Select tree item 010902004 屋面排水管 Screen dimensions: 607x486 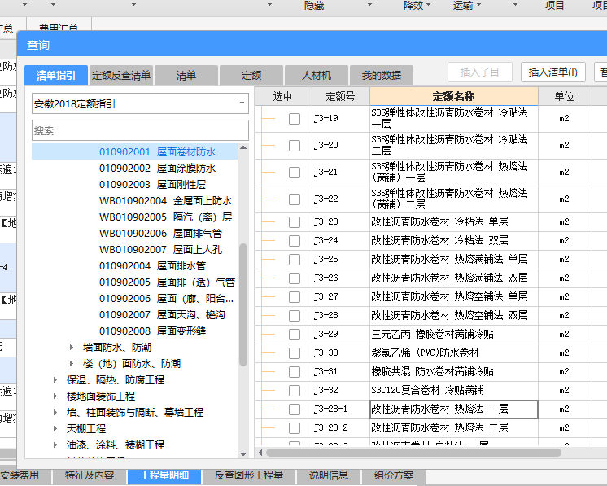click(152, 265)
